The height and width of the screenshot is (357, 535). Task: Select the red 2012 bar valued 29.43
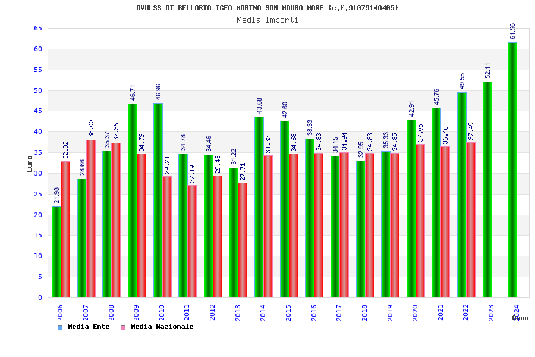(218, 236)
